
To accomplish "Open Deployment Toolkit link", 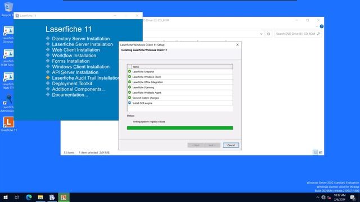I will pos(72,84).
